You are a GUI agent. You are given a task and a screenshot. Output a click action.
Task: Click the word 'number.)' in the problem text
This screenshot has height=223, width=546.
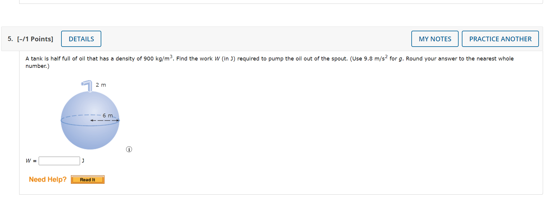pos(38,66)
